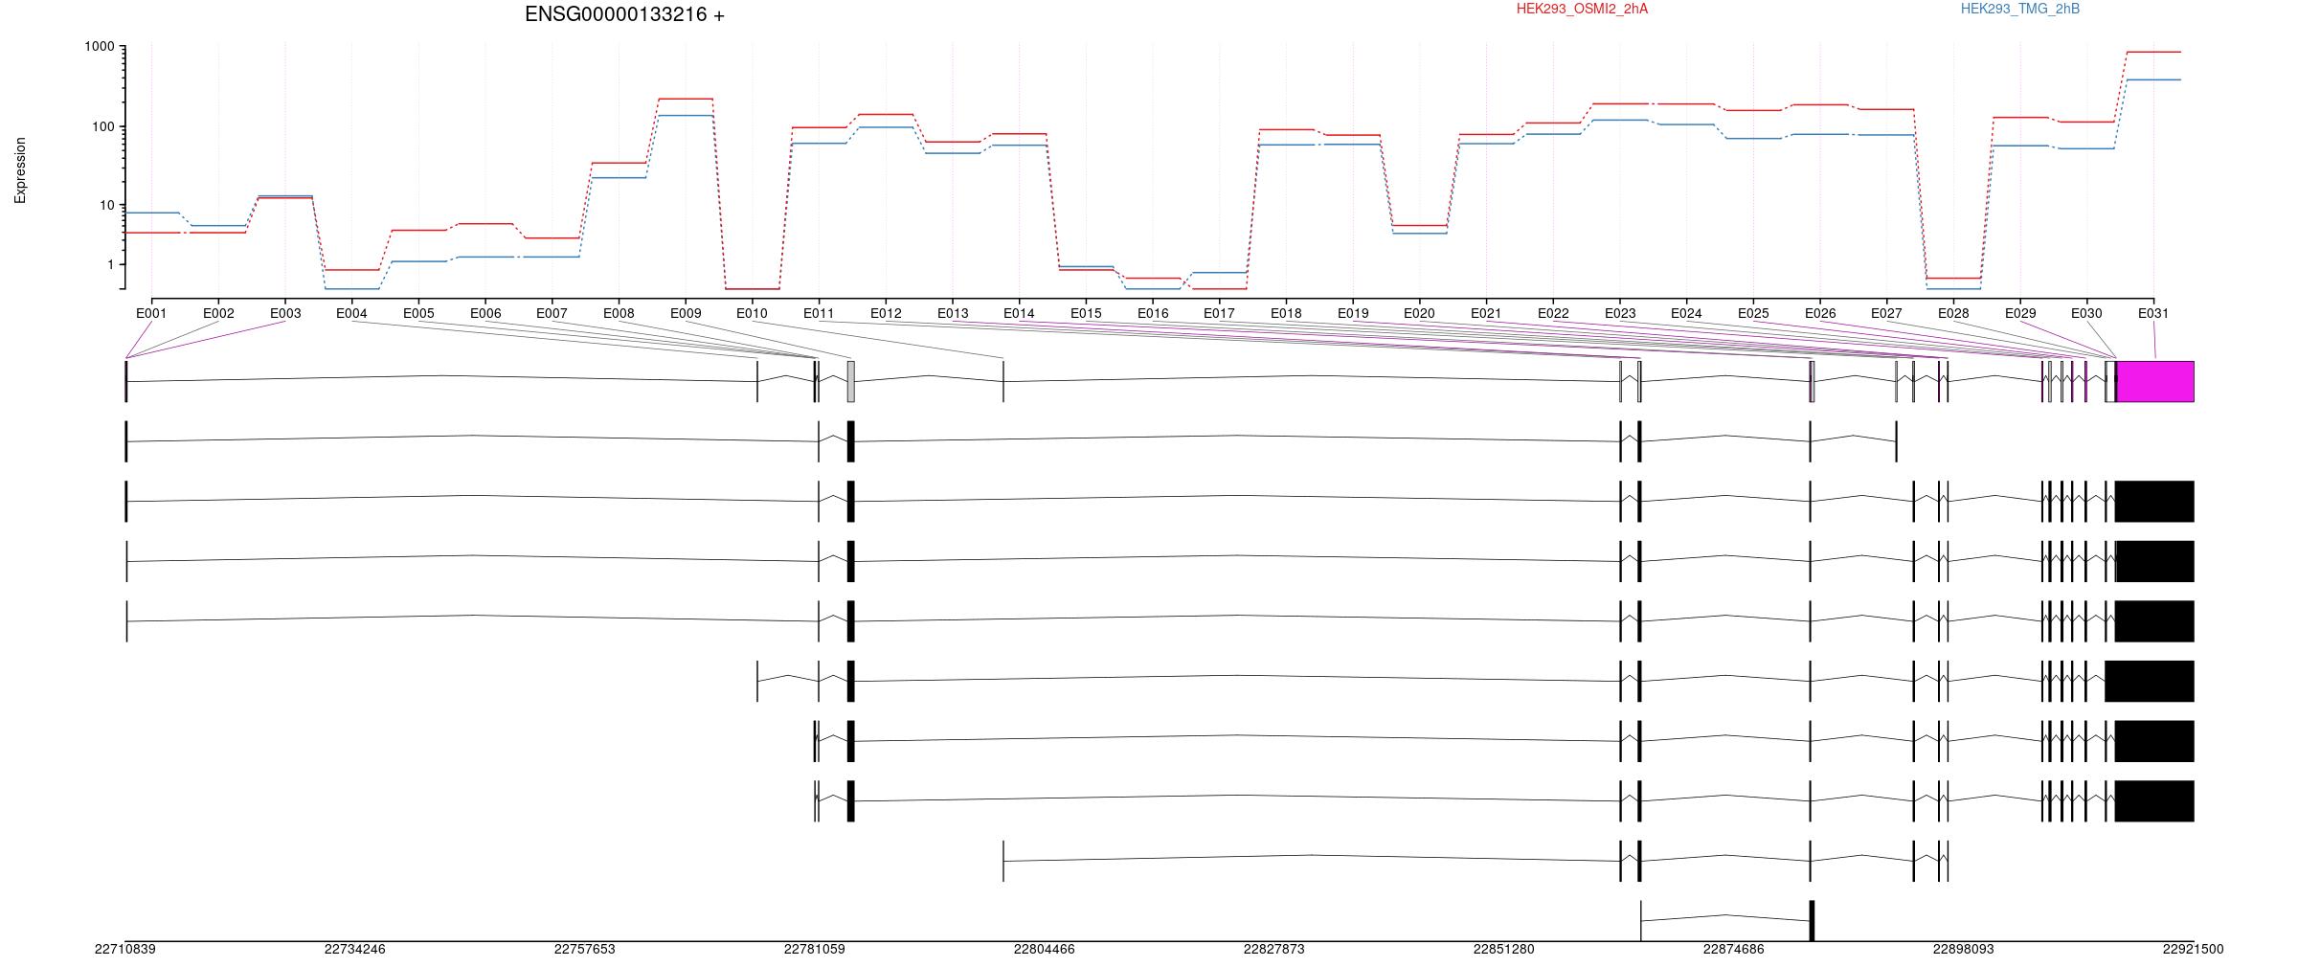The image size is (2298, 967).
Task: Click genomic coordinate 22710839
Action: click(x=125, y=949)
